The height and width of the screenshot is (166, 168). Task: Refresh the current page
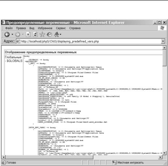tap(35, 34)
